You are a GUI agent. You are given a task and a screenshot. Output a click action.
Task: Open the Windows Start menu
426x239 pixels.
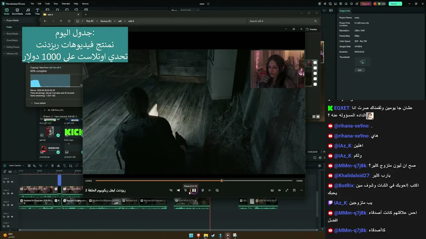point(191,235)
